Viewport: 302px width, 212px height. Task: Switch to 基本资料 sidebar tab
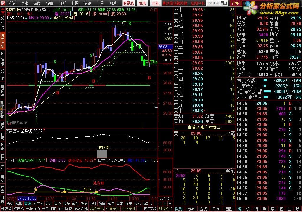3,90
